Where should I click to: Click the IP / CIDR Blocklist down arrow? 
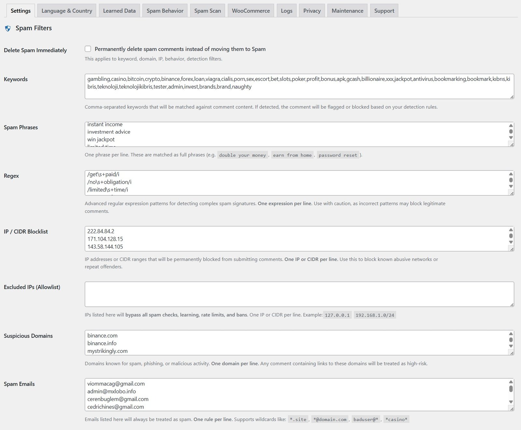511,242
